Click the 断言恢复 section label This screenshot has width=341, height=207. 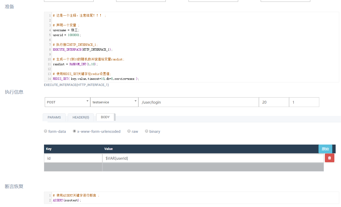(x=14, y=187)
